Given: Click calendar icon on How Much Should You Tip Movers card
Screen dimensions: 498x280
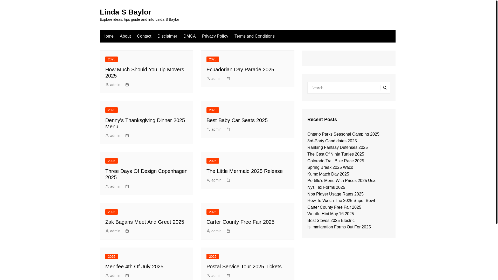Looking at the screenshot, I should (127, 85).
